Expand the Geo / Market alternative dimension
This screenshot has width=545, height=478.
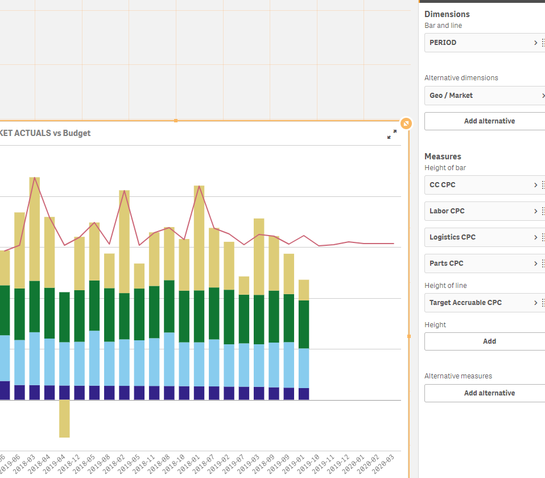coord(543,96)
